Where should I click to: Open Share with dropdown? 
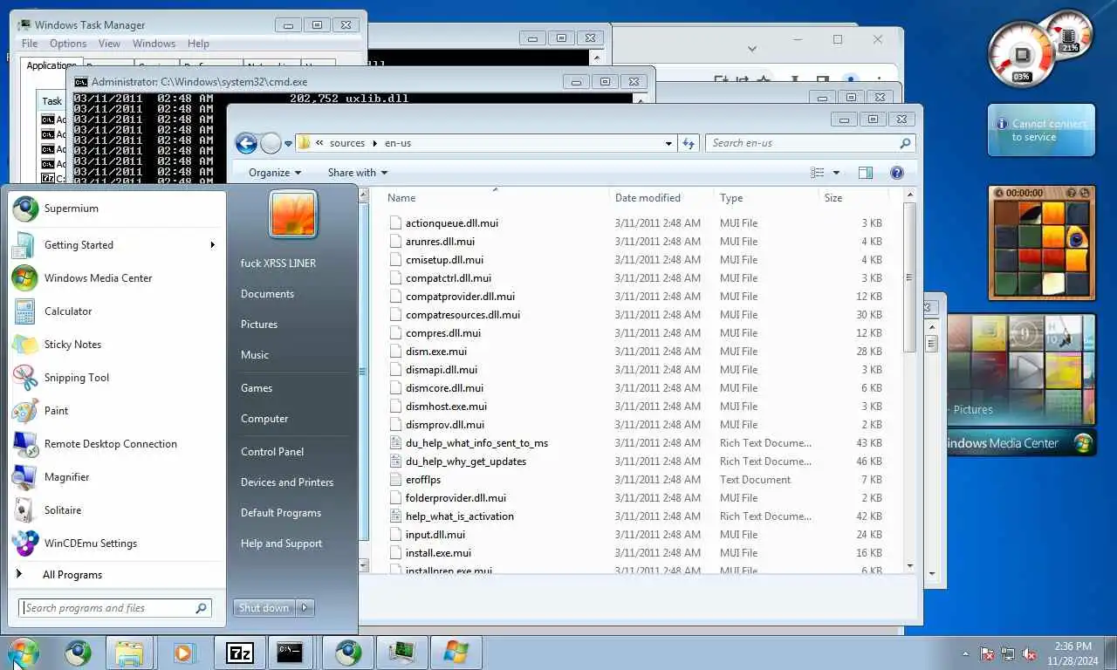(357, 173)
